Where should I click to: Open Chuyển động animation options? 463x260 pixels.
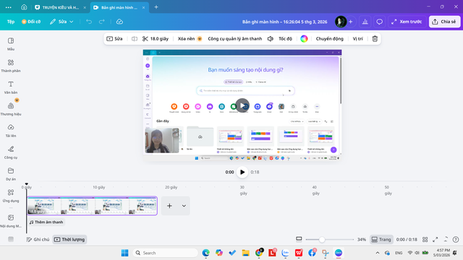coord(330,38)
